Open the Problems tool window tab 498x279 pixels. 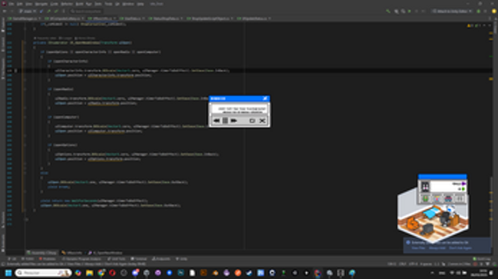[x=48, y=259]
